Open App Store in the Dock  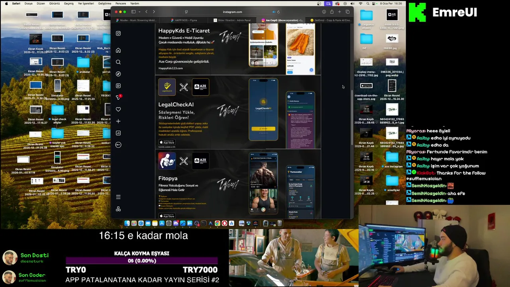click(162, 223)
